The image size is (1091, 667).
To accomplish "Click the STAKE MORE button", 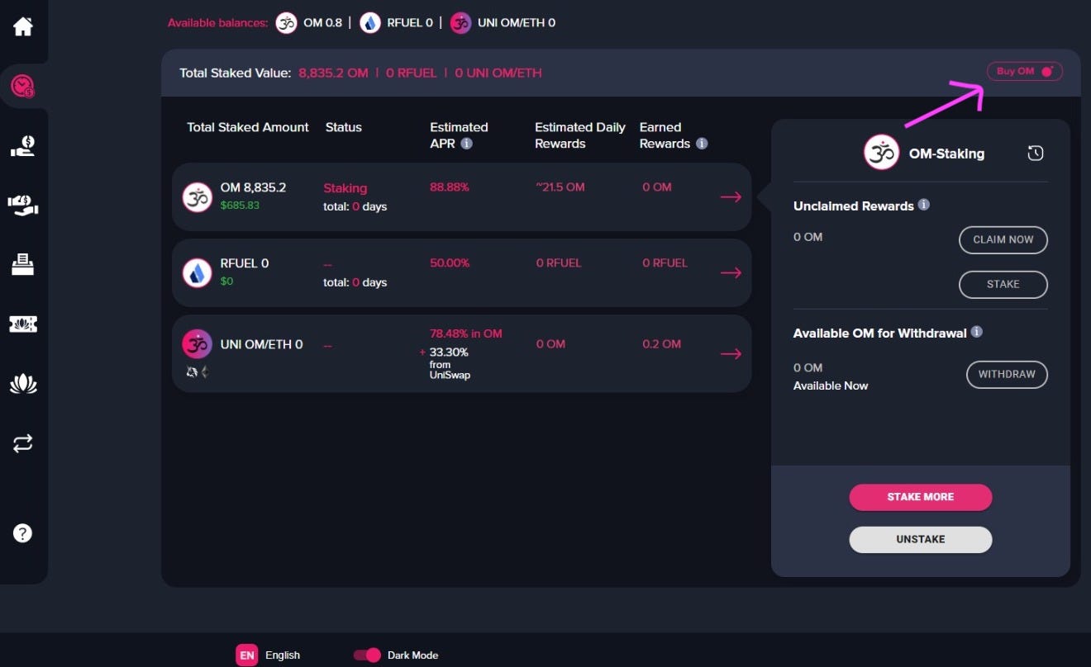I will (921, 497).
